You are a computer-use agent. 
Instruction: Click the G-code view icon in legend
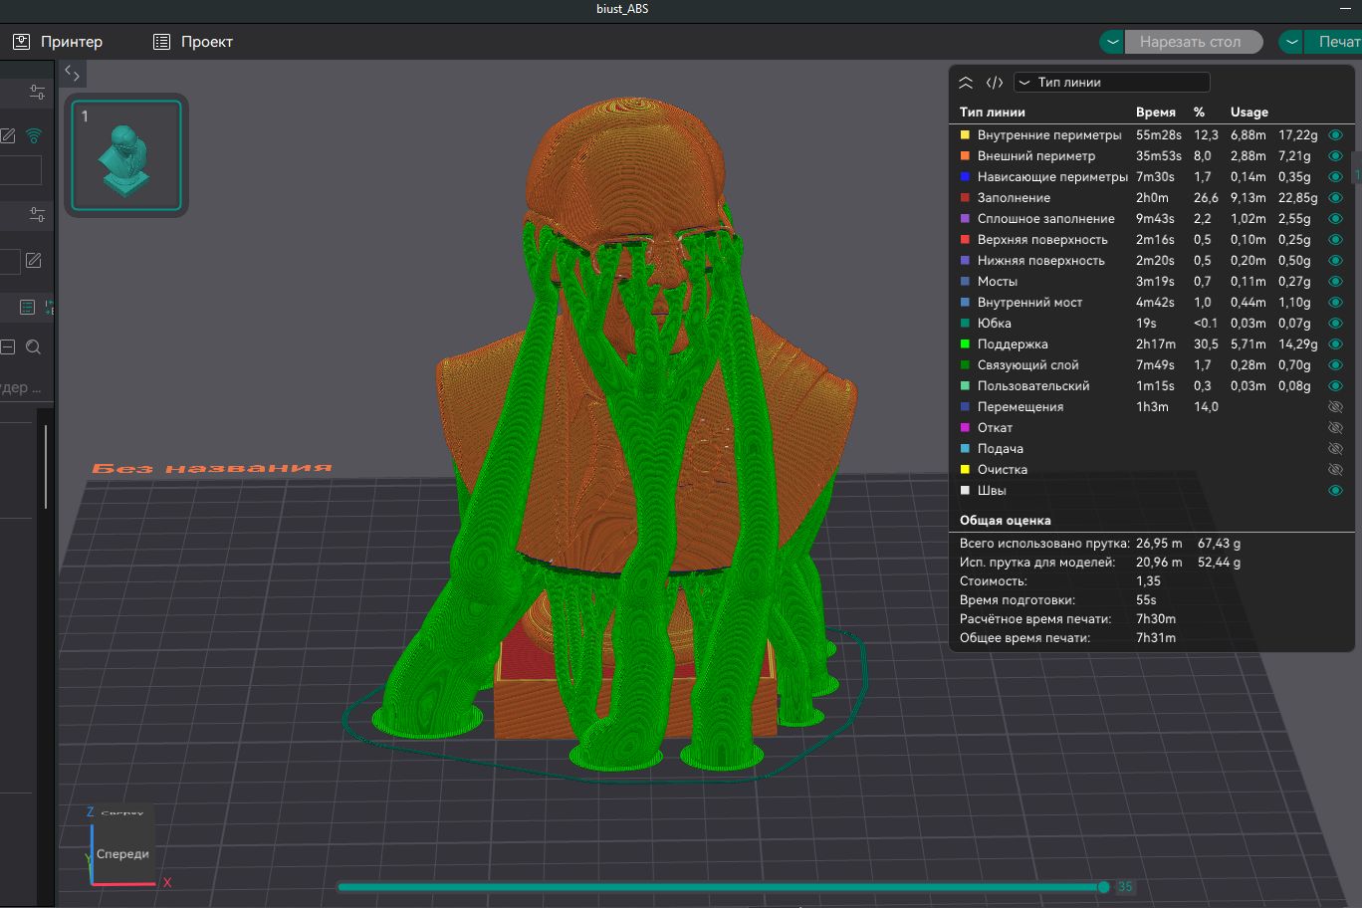pos(994,83)
